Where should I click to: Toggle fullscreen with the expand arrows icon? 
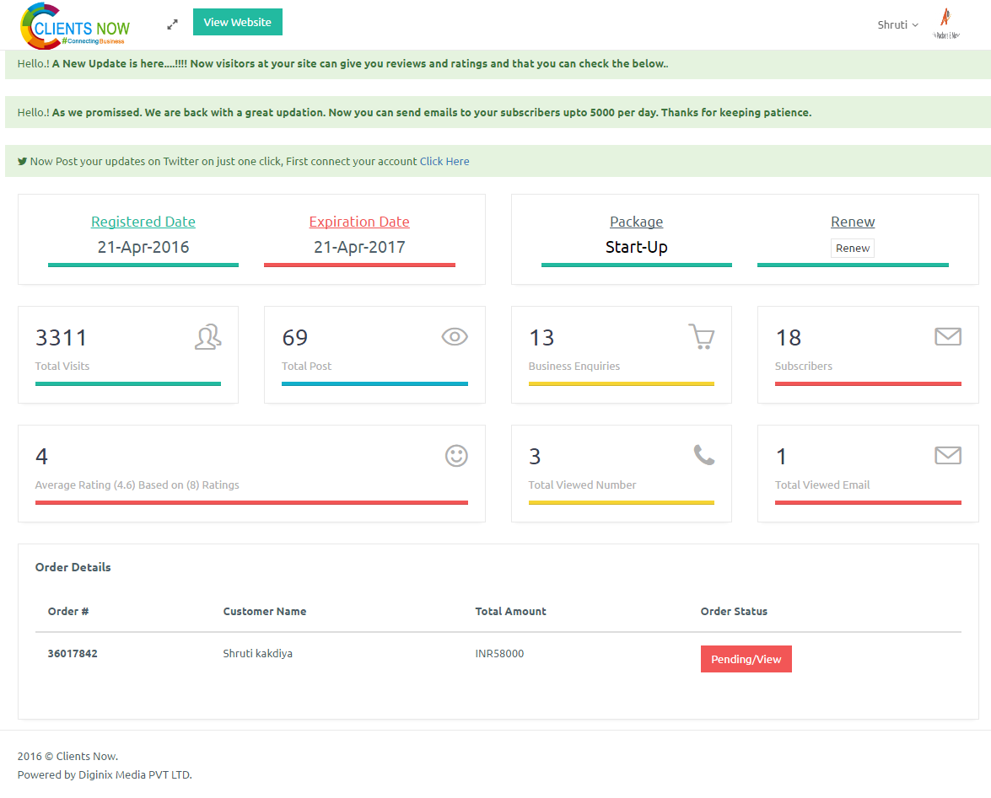click(x=173, y=24)
